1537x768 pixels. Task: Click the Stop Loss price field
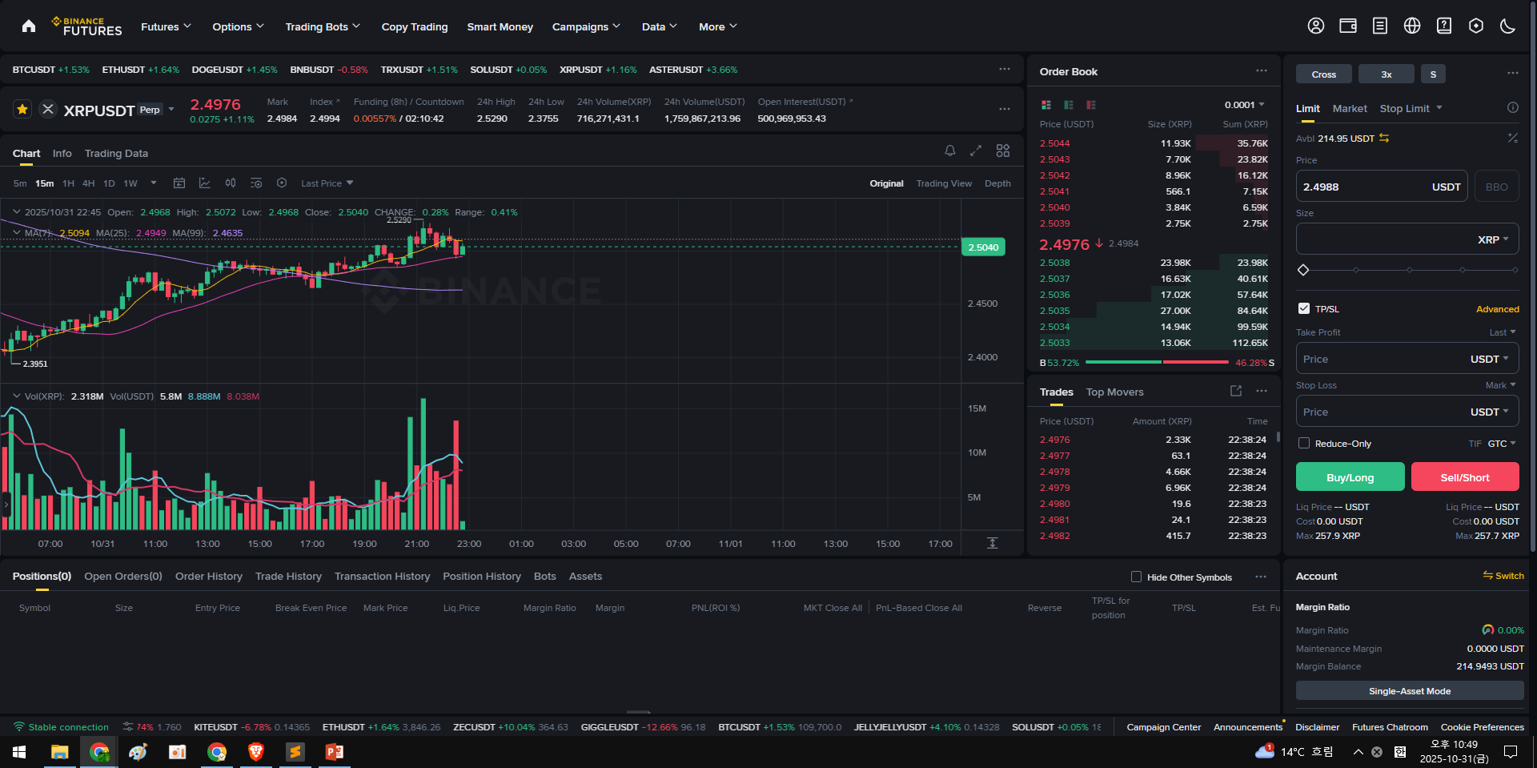coord(1407,412)
